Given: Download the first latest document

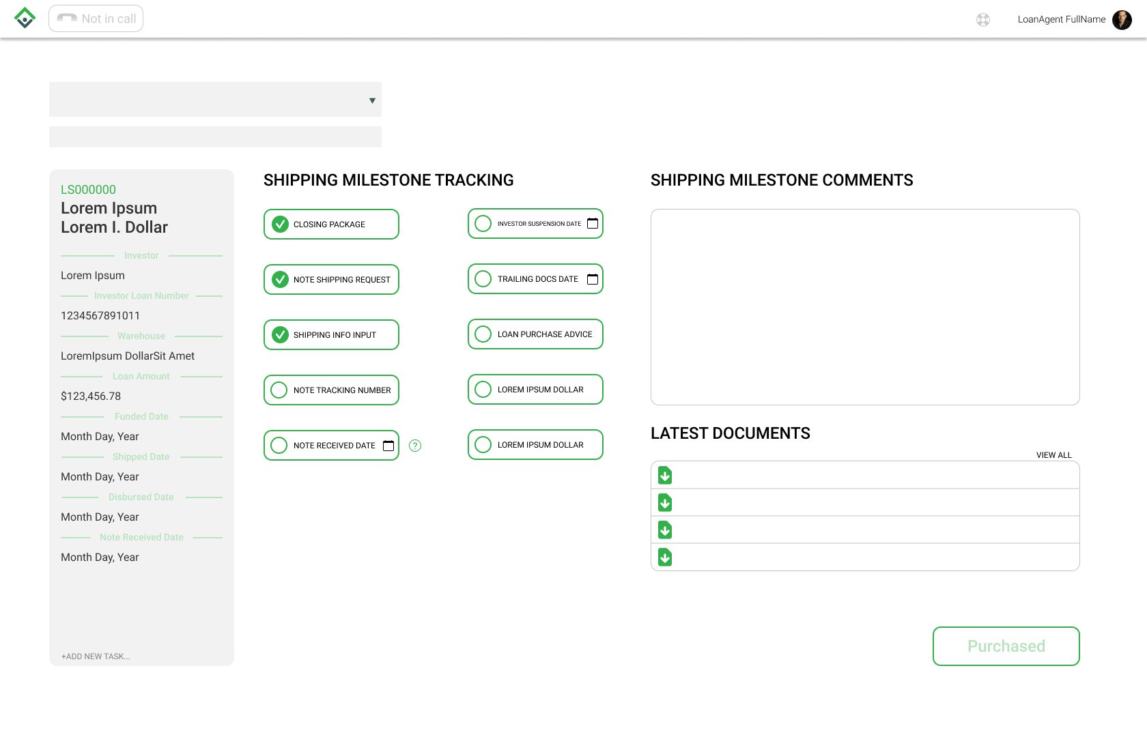Looking at the screenshot, I should coord(665,475).
